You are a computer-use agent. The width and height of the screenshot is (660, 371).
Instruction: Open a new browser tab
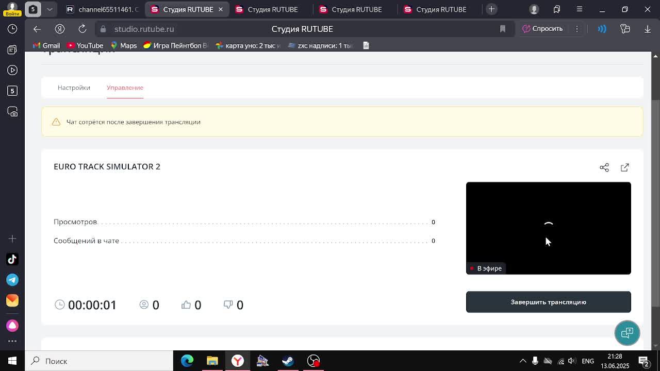pos(491,9)
